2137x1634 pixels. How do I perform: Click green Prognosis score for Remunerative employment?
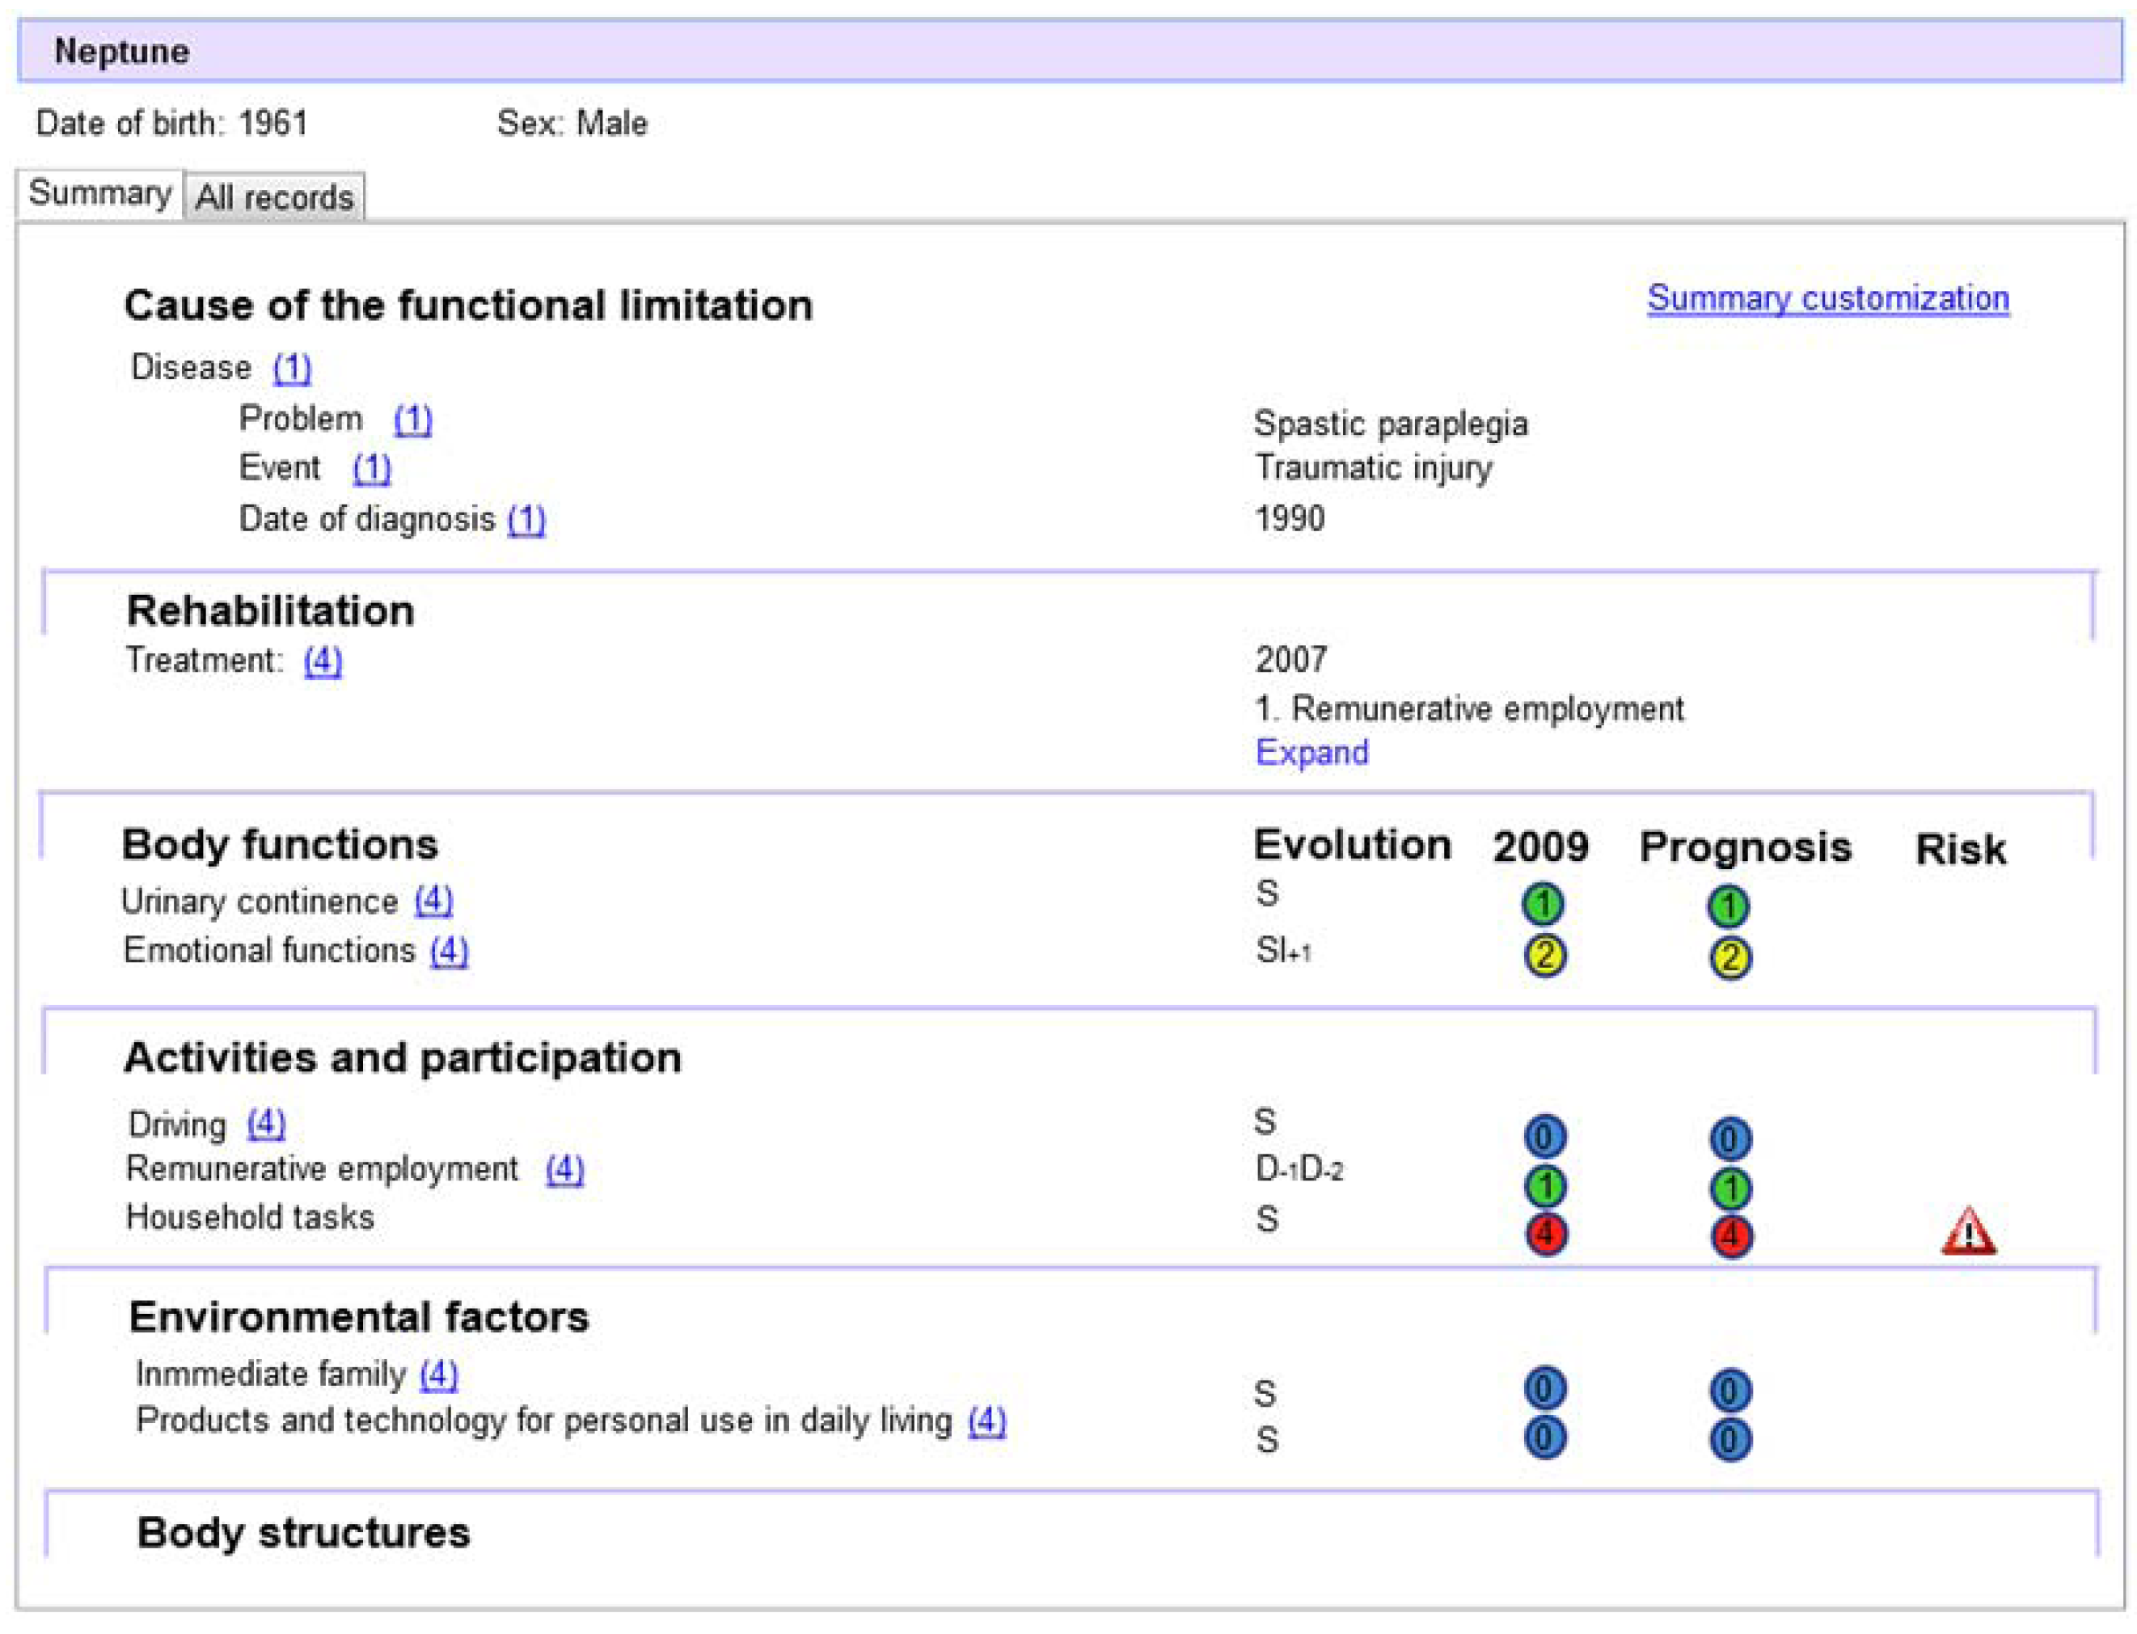point(1729,1188)
